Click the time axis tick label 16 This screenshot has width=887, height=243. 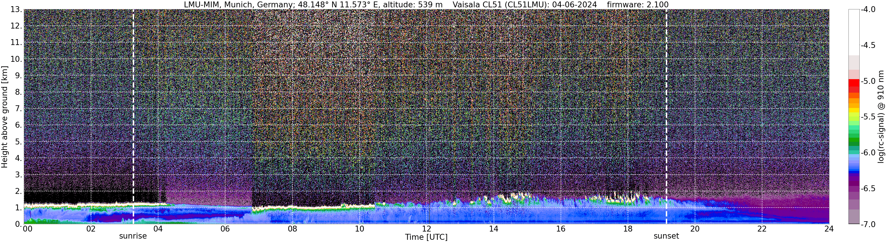[561, 229]
